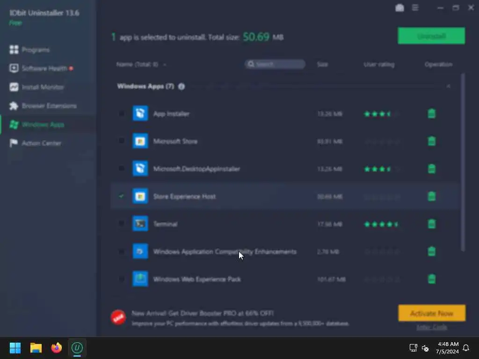Open the toolbox icon in title bar
479x359 pixels.
point(399,7)
